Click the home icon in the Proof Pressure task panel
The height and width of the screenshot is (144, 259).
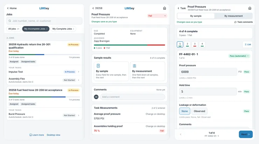(164, 8)
